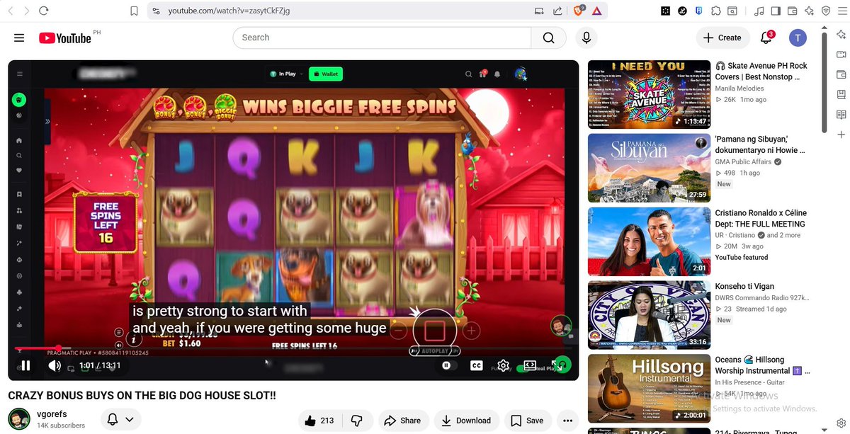
Task: Open the GMA Public Affairs channel name
Action: tap(744, 162)
